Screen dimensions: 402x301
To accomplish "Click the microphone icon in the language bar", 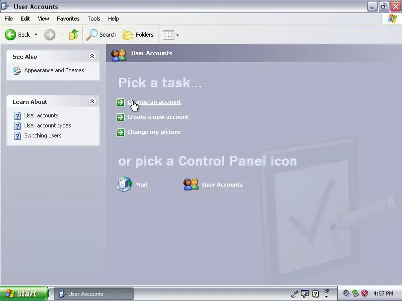I will click(294, 294).
